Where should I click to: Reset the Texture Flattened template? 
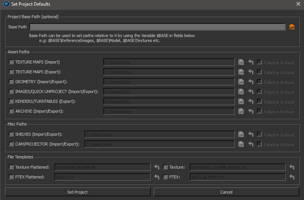[157, 167]
